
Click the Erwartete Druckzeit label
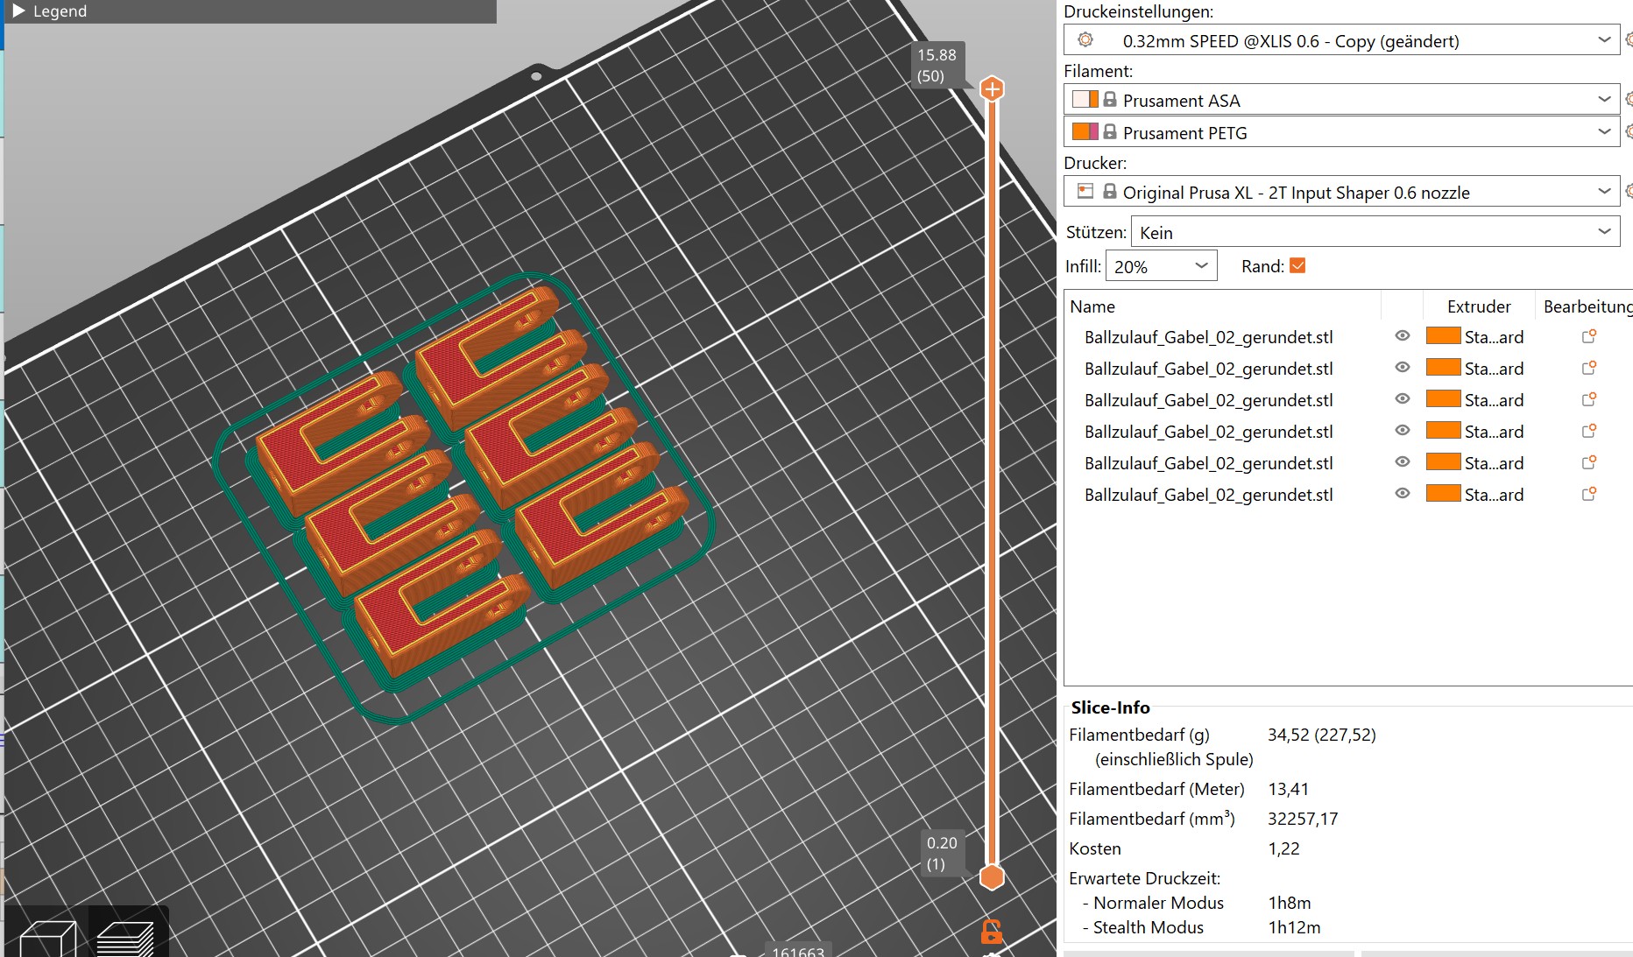[1144, 878]
